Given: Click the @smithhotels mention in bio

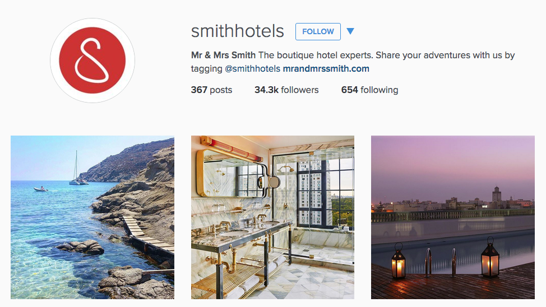Looking at the screenshot, I should click(252, 68).
